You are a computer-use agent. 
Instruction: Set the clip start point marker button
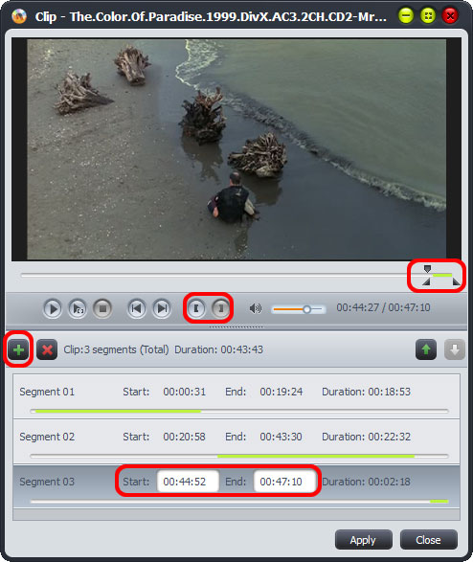pyautogui.click(x=196, y=308)
